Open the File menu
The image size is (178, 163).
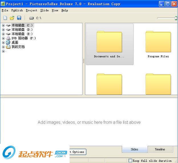point(5,10)
